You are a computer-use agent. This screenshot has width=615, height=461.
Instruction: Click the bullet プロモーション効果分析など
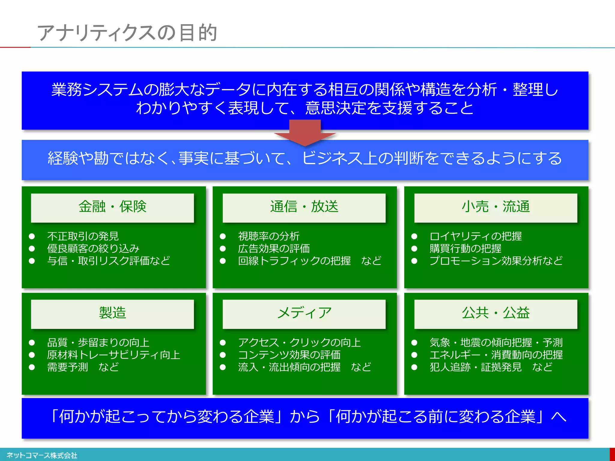pyautogui.click(x=496, y=261)
